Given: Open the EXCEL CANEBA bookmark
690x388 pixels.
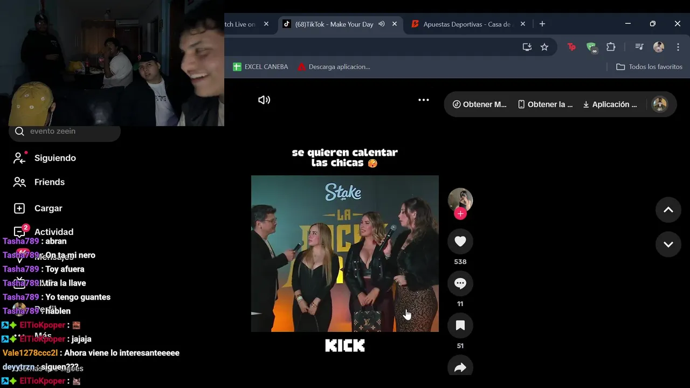Looking at the screenshot, I should coord(260,67).
